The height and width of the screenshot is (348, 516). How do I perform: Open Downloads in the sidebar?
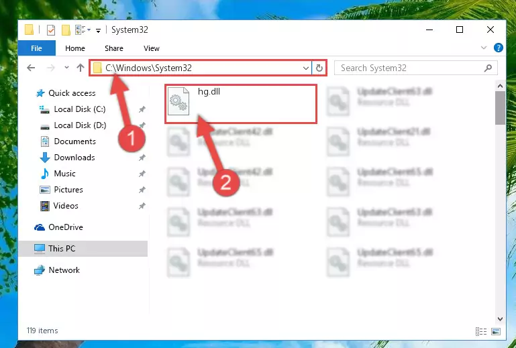pos(74,158)
